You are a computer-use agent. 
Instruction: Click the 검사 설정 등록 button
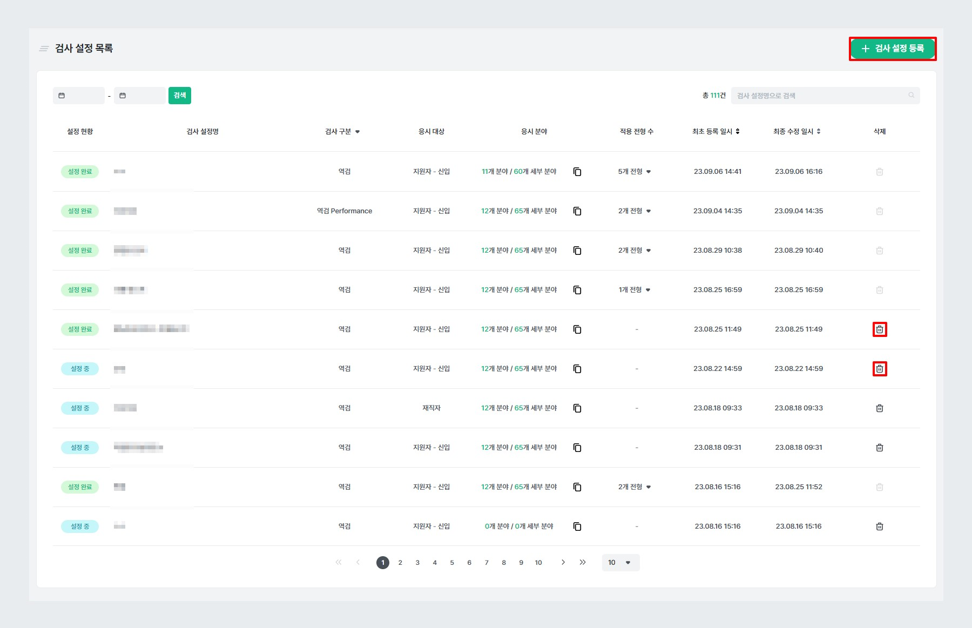[893, 49]
